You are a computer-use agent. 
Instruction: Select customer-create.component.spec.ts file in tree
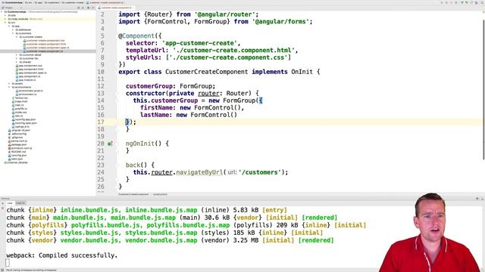point(45,48)
